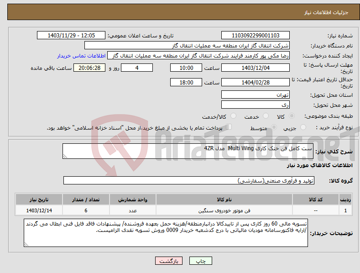Click the resize handle of buyer notes textarea

click(26, 244)
